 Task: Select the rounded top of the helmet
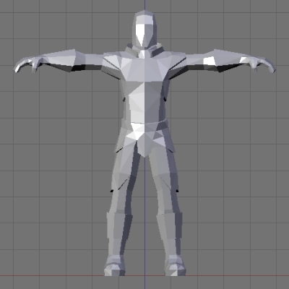coord(144,17)
